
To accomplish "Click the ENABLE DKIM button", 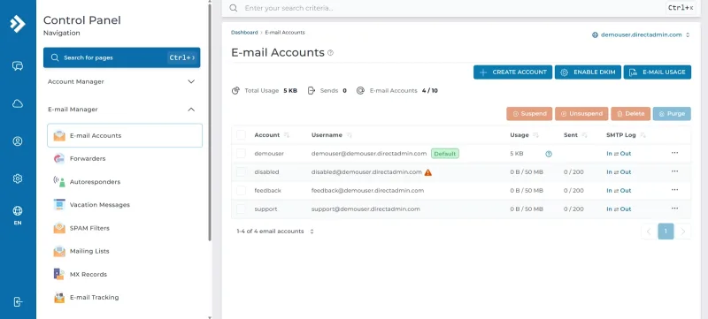I will [588, 72].
